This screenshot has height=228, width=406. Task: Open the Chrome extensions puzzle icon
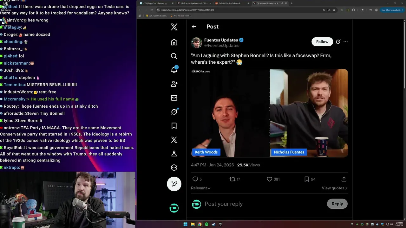tap(354, 10)
